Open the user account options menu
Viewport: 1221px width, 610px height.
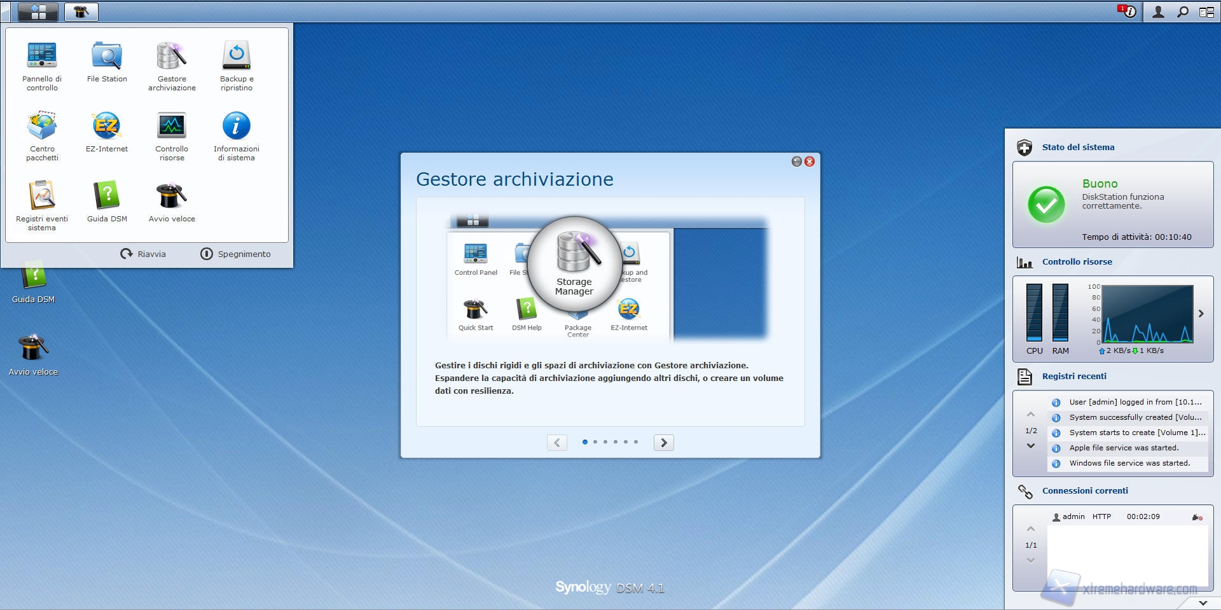coord(1158,12)
